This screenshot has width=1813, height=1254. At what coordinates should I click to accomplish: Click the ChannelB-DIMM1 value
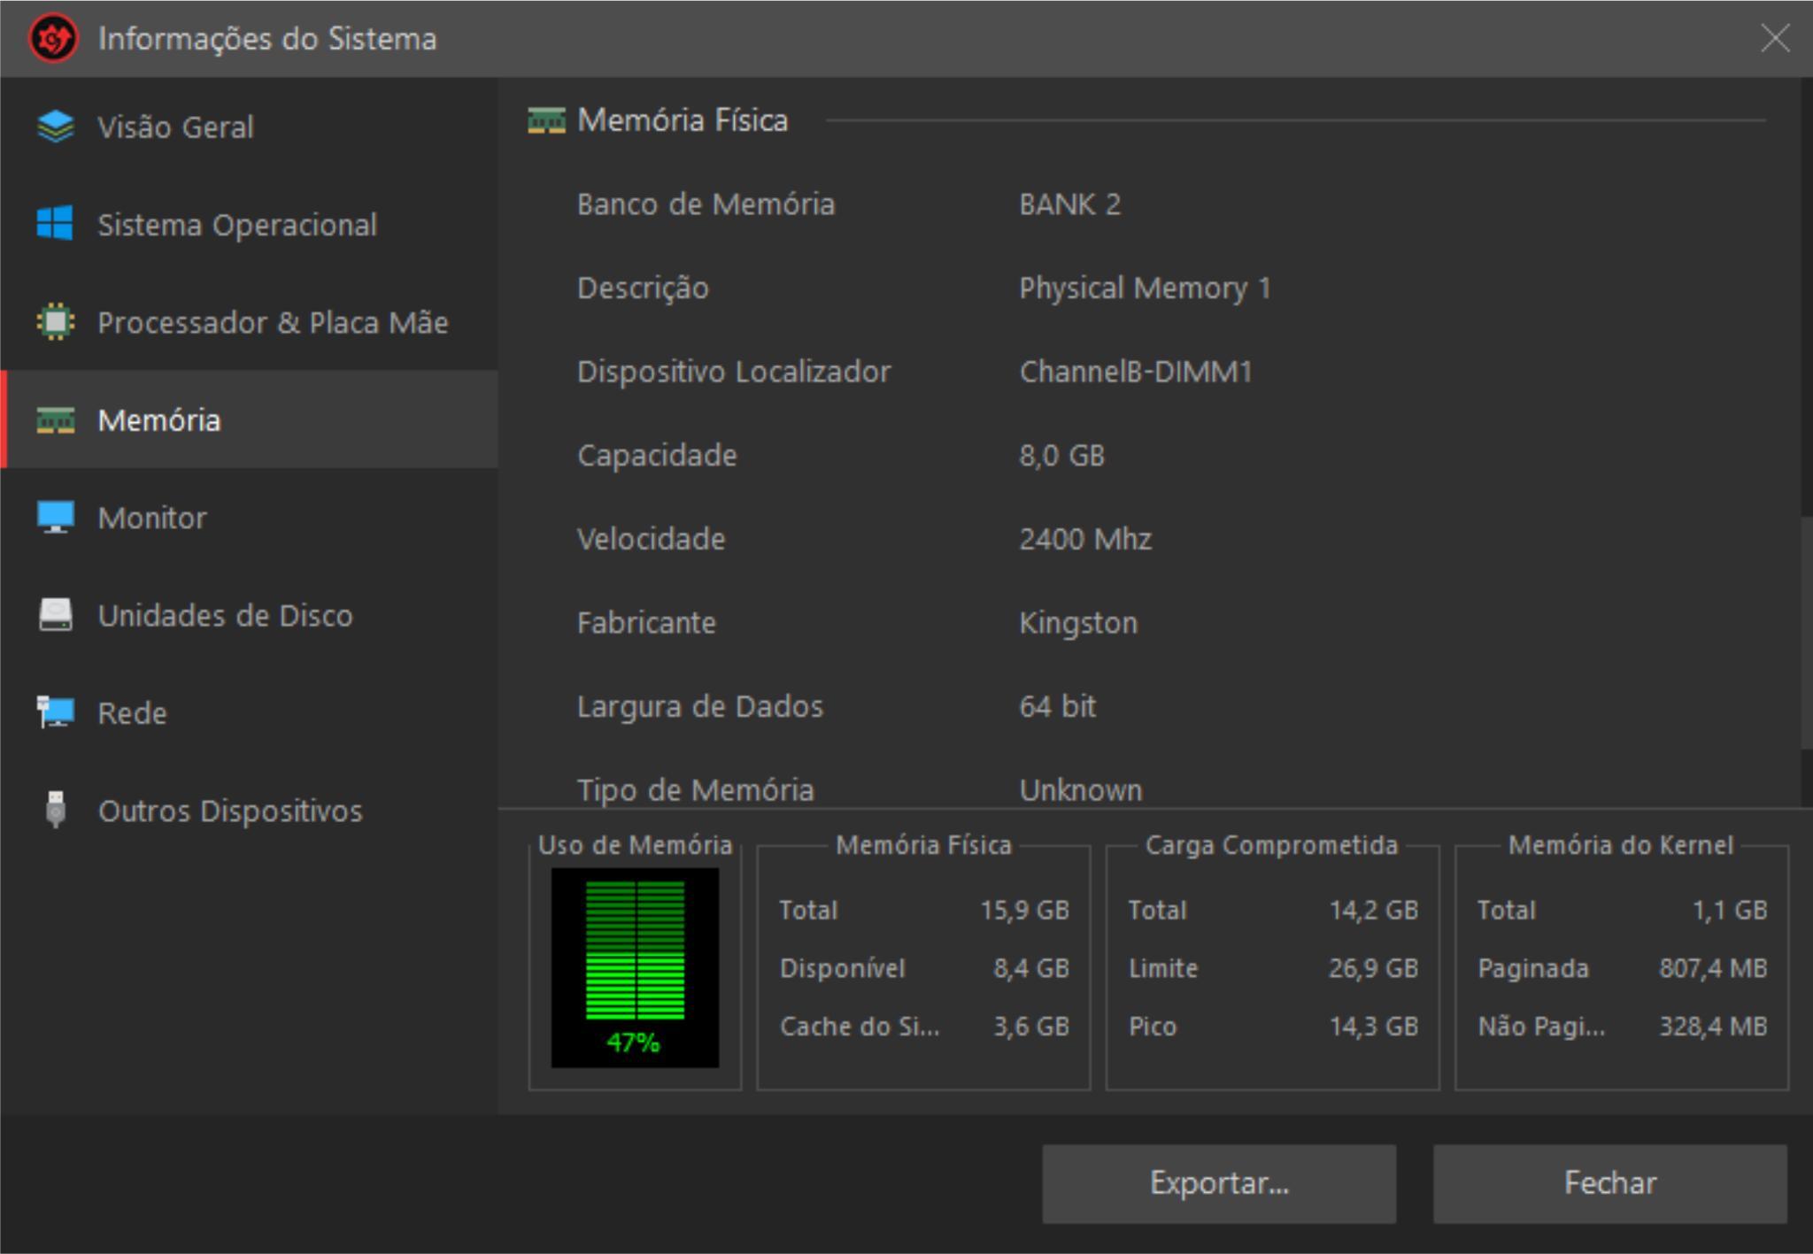click(x=1137, y=372)
